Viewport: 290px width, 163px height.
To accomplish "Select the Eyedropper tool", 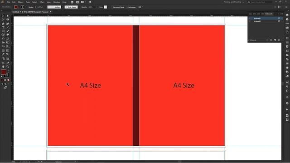I will 3,54.
